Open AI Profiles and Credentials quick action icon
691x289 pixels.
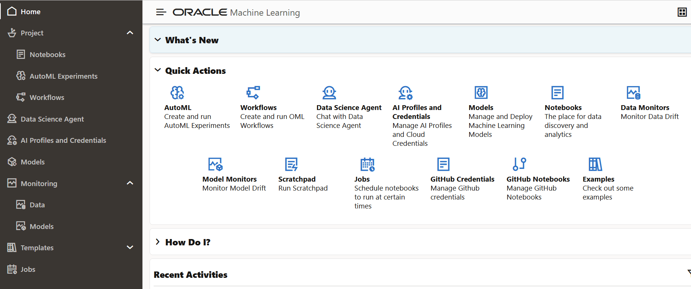(405, 92)
